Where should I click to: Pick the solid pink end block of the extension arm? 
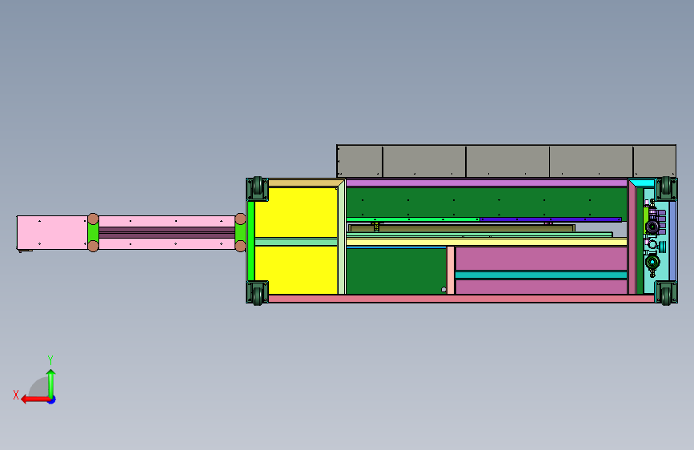[x=52, y=232]
